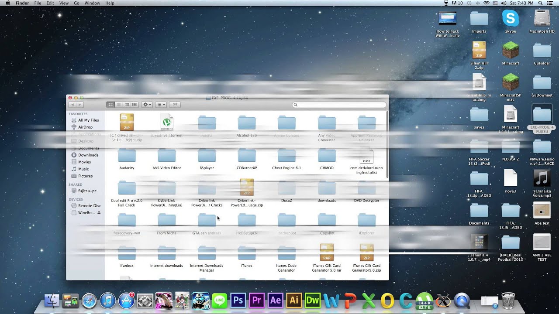Switch Finder window to column view
The image size is (559, 314).
click(x=127, y=105)
